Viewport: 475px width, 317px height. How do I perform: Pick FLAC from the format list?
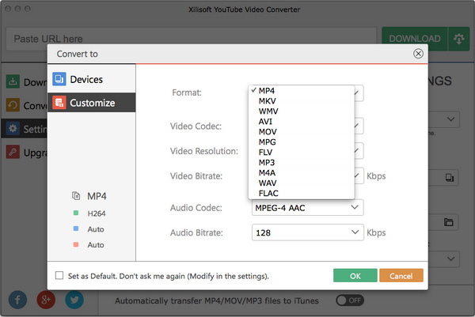(x=268, y=193)
